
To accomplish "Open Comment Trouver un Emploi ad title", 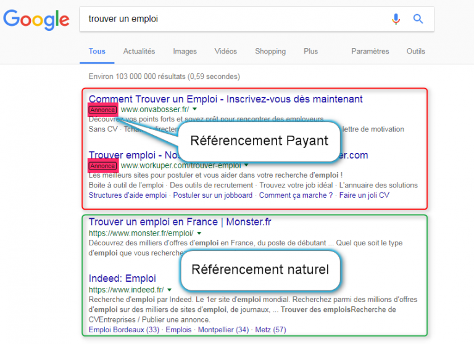I will 225,99.
